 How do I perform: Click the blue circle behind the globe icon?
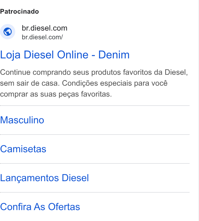click(8, 32)
